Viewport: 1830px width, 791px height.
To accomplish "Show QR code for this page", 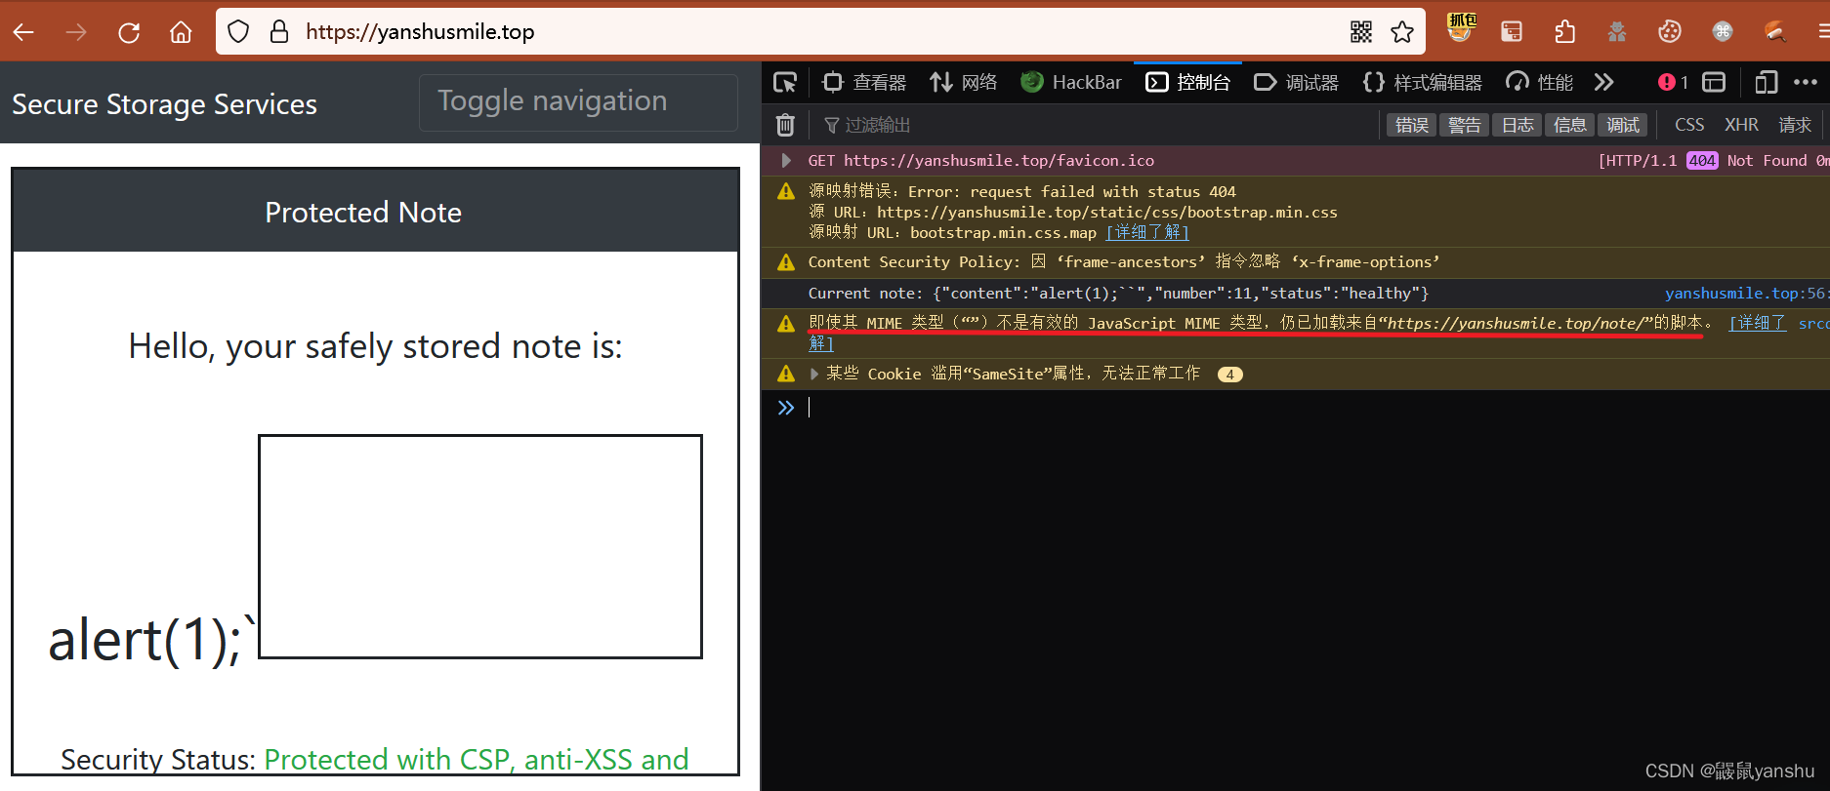I will [x=1361, y=32].
